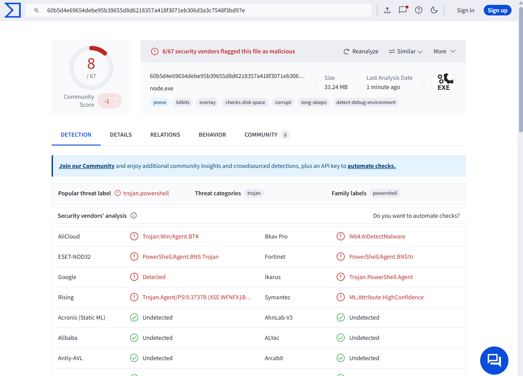Open the Behavior tab

[212, 135]
